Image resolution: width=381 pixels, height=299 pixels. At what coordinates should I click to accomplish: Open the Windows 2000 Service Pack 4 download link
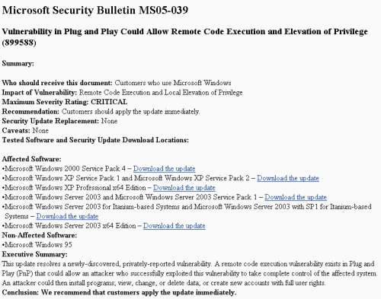pyautogui.click(x=164, y=169)
